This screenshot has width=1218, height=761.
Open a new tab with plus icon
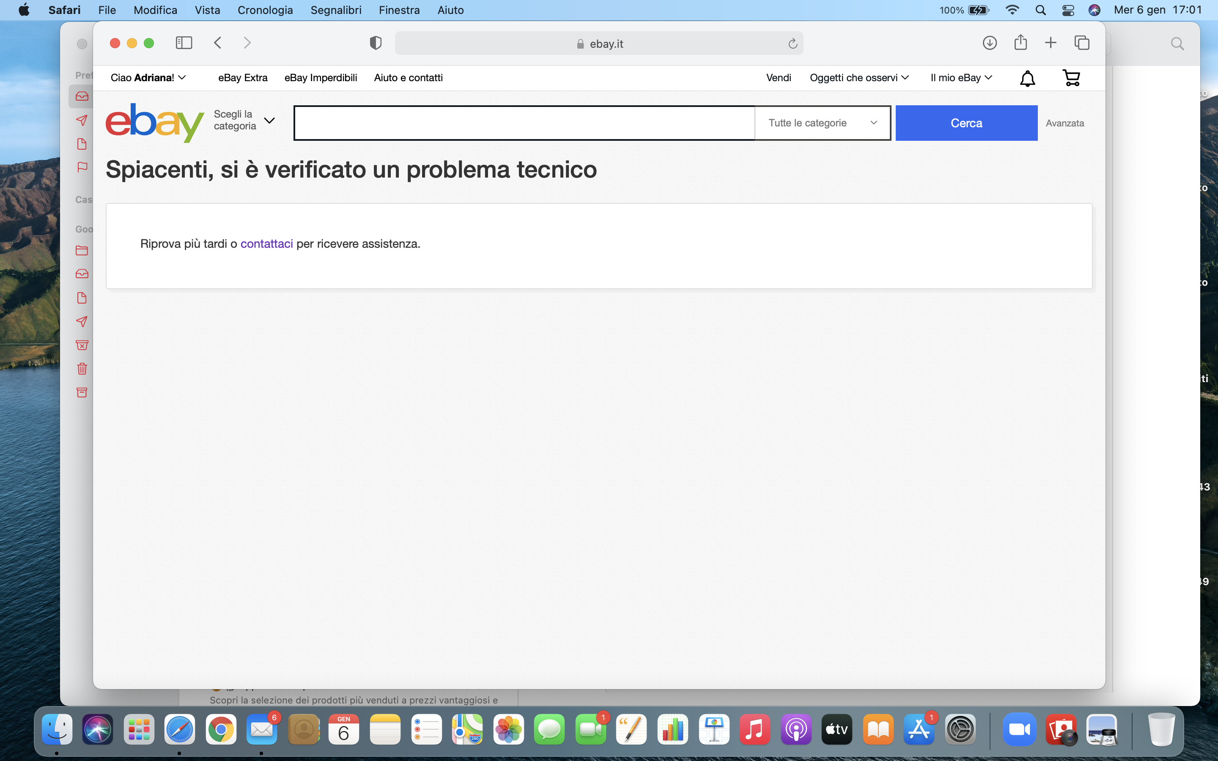(1051, 43)
